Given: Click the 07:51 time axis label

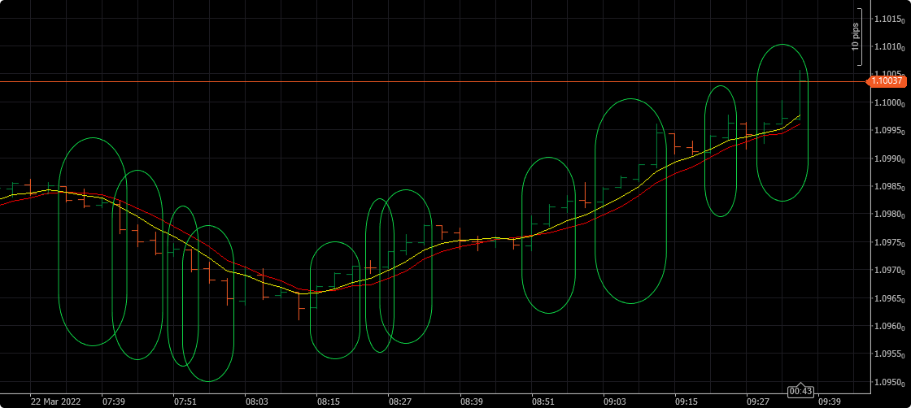Looking at the screenshot, I should coord(185,401).
